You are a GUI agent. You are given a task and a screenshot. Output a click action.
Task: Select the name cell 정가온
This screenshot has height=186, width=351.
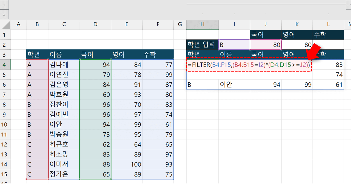[64, 174]
